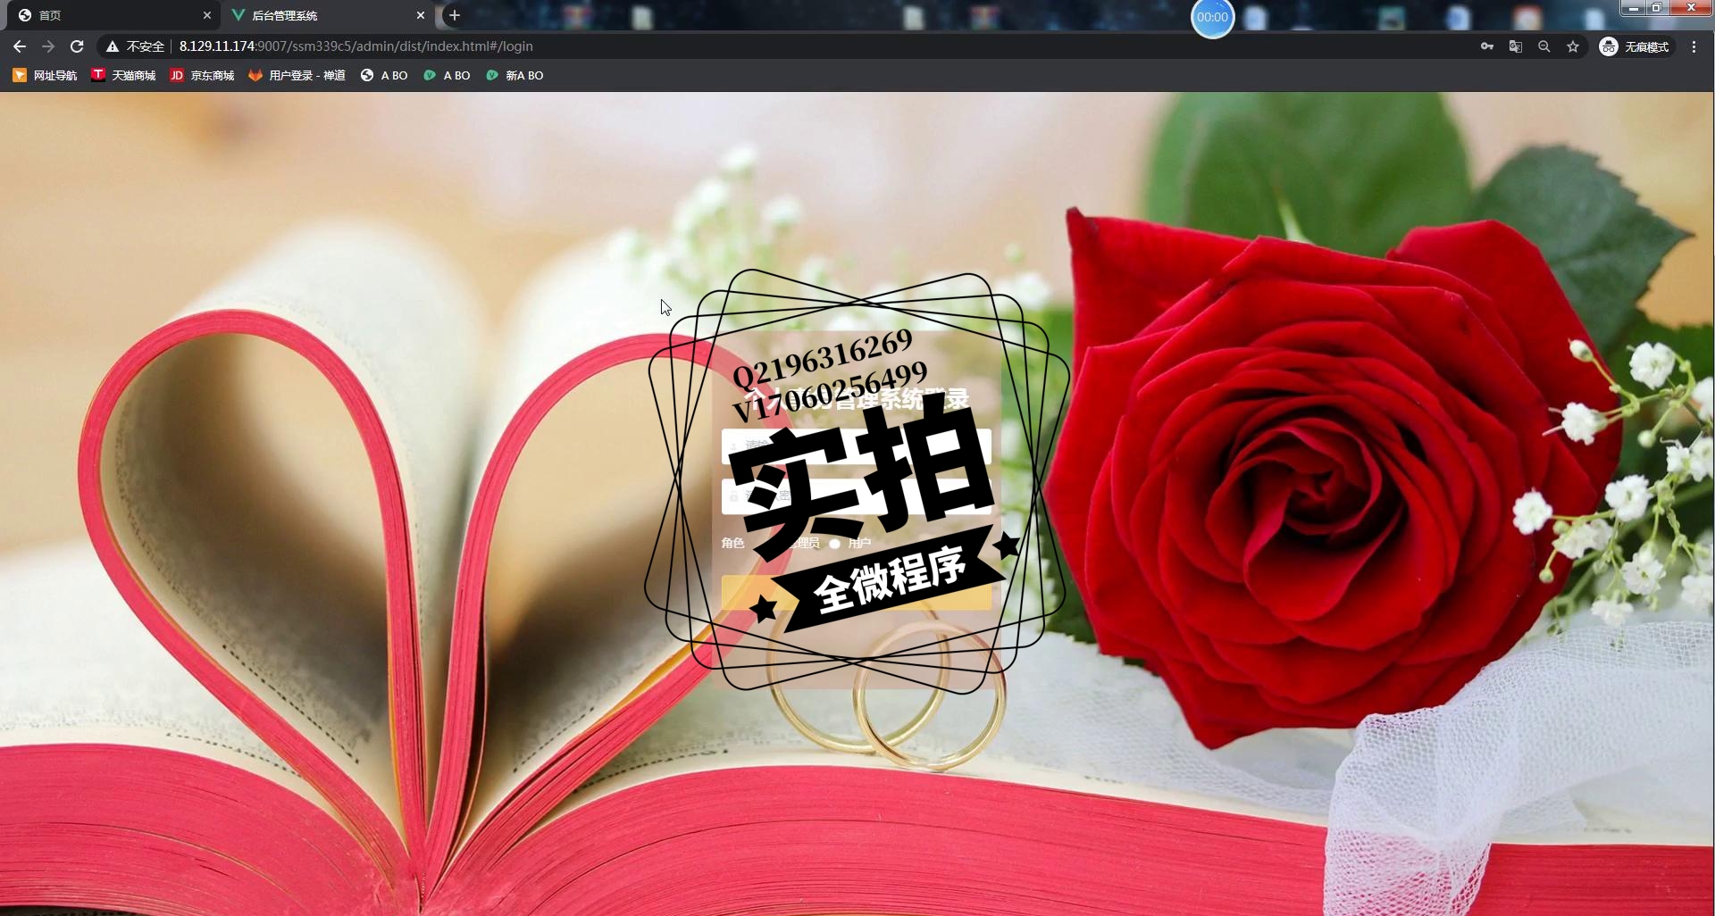
Task: Open the 新A BO bookmark
Action: pos(514,76)
